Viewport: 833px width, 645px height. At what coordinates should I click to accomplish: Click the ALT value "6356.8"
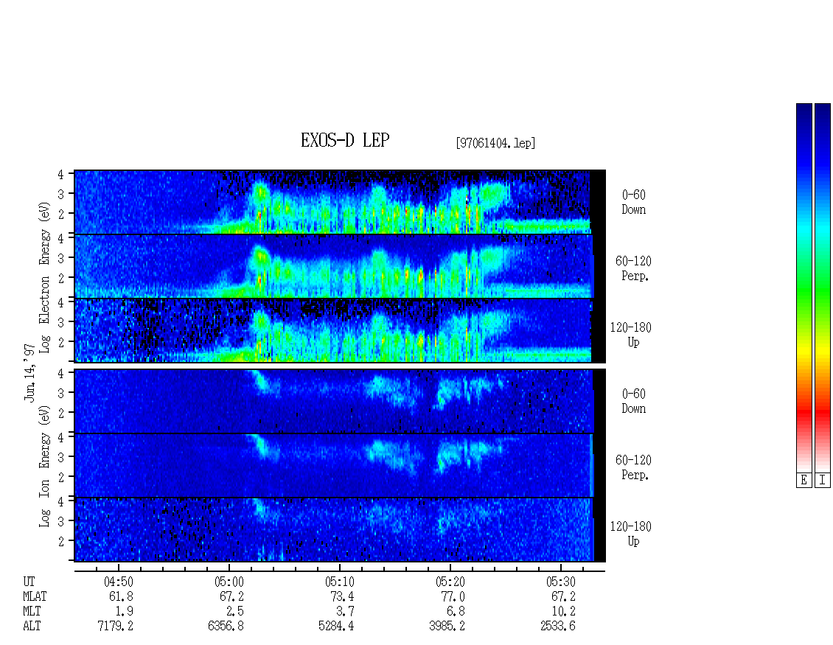226,627
